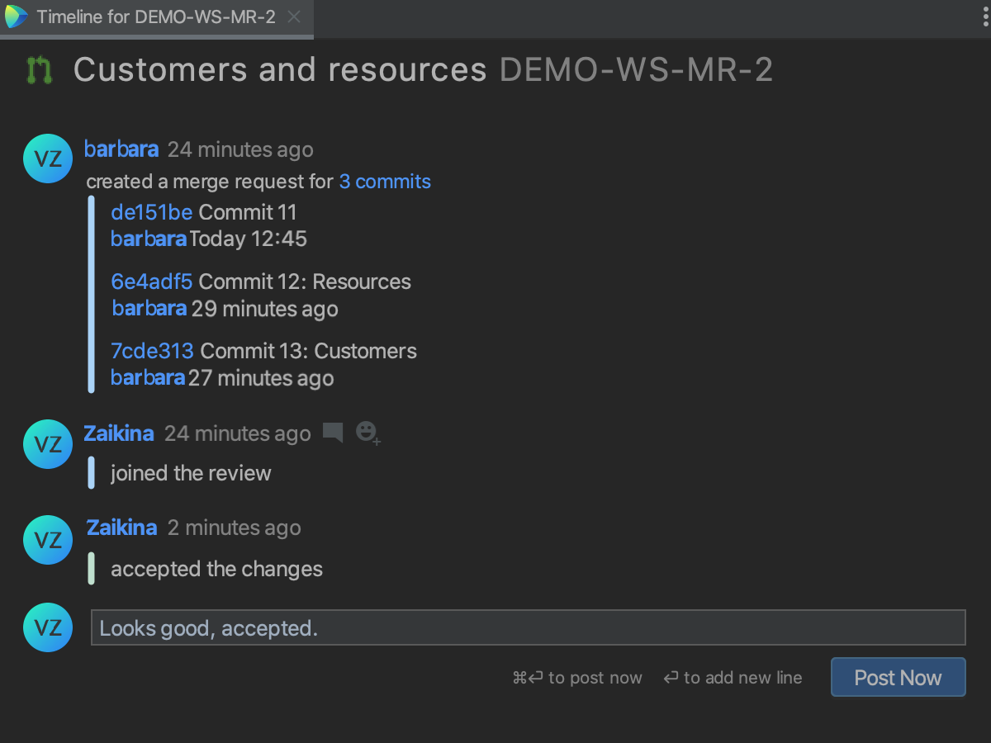Click the merge request icon beside title
The height and width of the screenshot is (743, 991).
coord(39,70)
